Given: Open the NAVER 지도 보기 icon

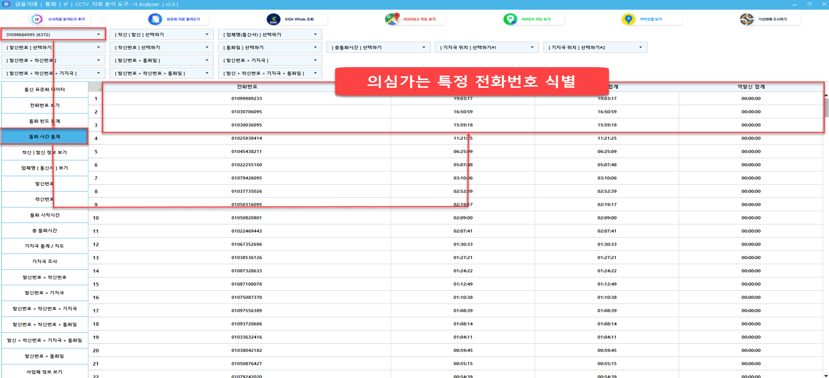Looking at the screenshot, I should pyautogui.click(x=510, y=19).
